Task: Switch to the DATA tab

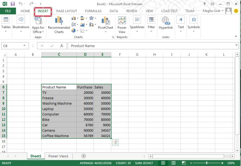Action: (114, 11)
